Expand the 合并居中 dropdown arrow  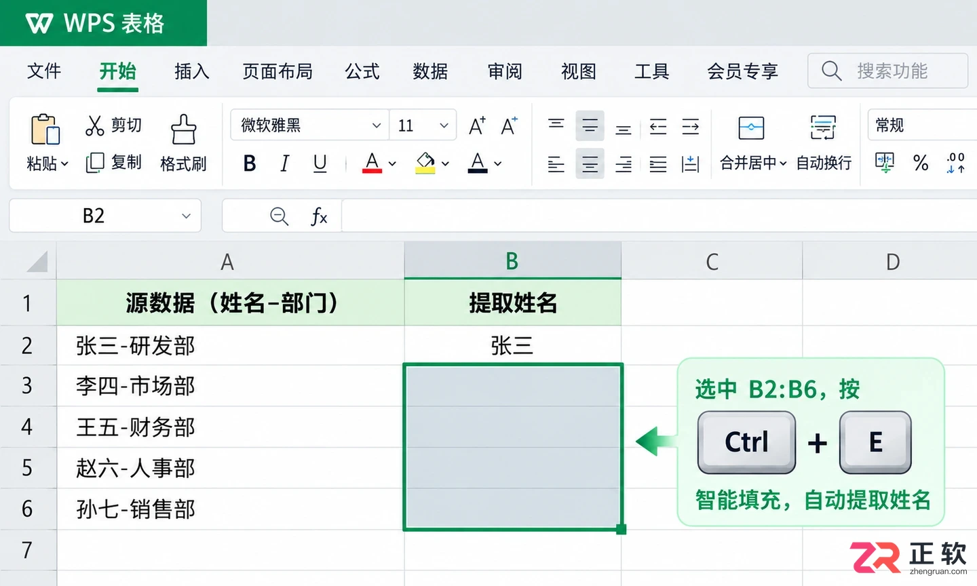(x=783, y=163)
